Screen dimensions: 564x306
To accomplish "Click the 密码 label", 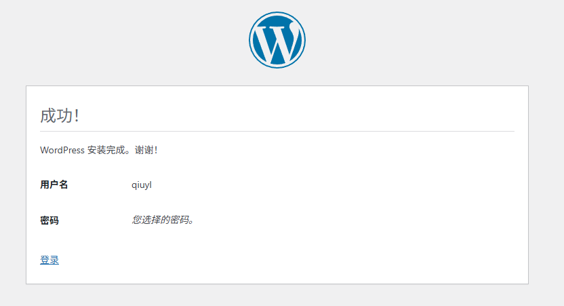I will pos(49,221).
